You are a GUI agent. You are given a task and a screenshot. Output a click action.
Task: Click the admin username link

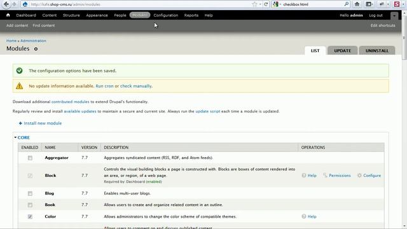[x=356, y=15]
